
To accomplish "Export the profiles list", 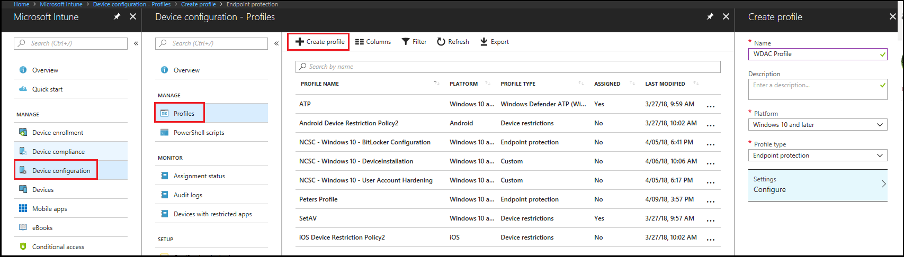I will tap(494, 42).
